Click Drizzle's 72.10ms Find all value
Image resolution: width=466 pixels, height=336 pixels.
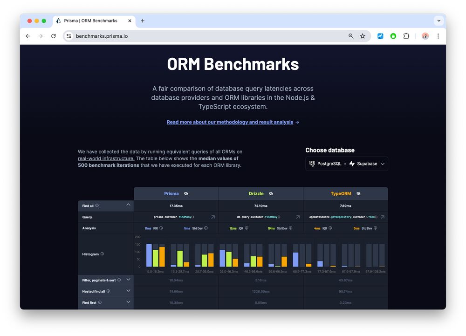(260, 206)
